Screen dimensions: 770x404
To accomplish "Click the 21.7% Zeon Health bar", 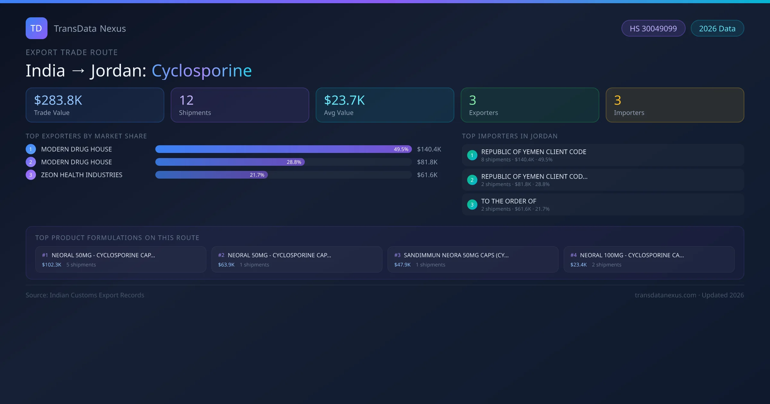I will pos(211,175).
